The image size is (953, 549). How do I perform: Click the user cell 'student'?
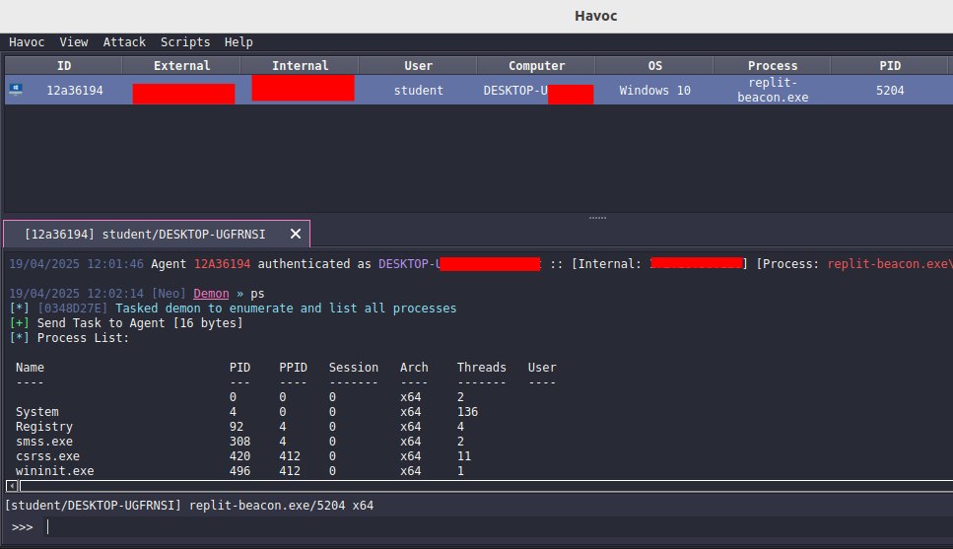(x=418, y=91)
